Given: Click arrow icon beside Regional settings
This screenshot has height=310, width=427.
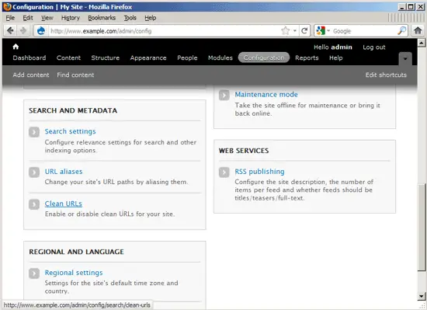Looking at the screenshot, I should [34, 273].
